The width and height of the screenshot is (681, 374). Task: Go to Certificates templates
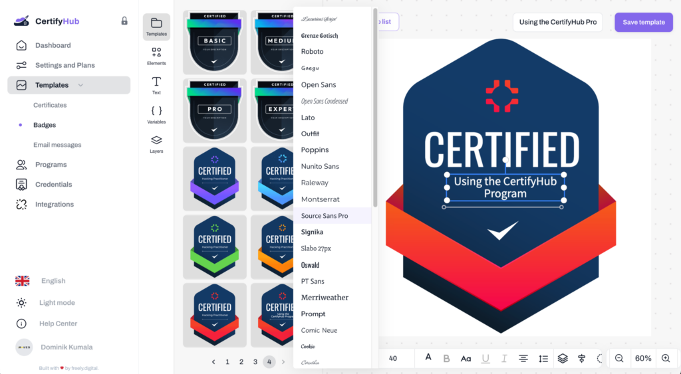(50, 105)
